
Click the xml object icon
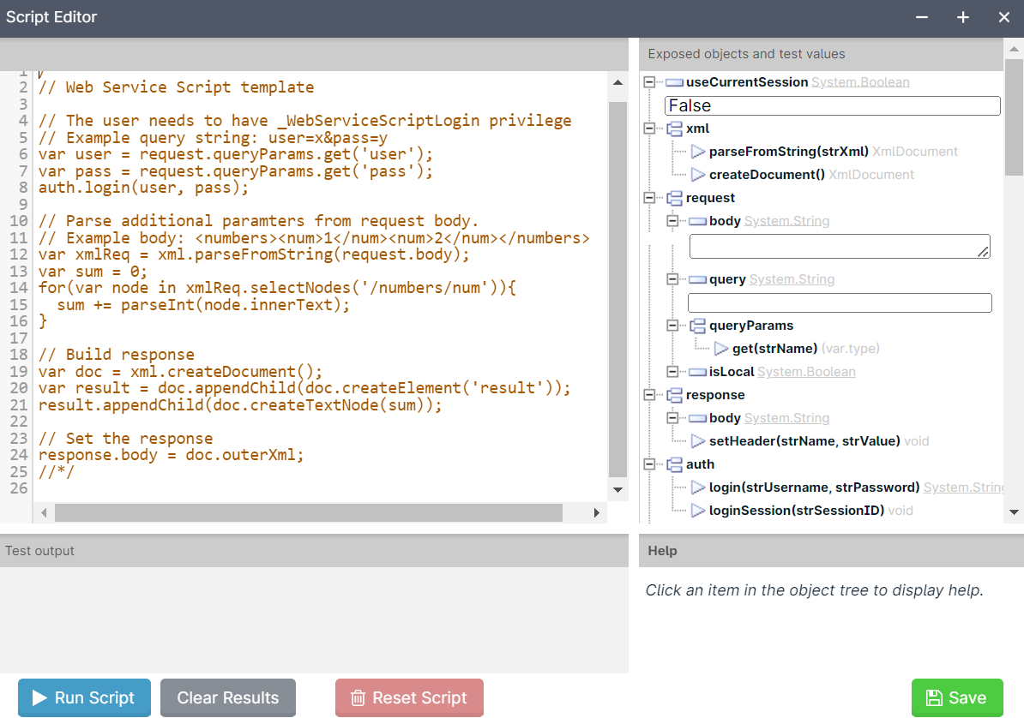[x=675, y=129]
